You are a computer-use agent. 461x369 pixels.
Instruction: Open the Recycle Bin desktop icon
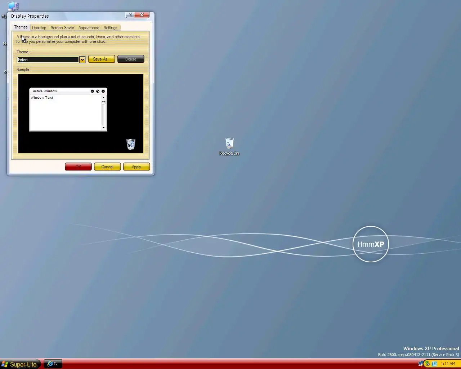[x=229, y=147]
